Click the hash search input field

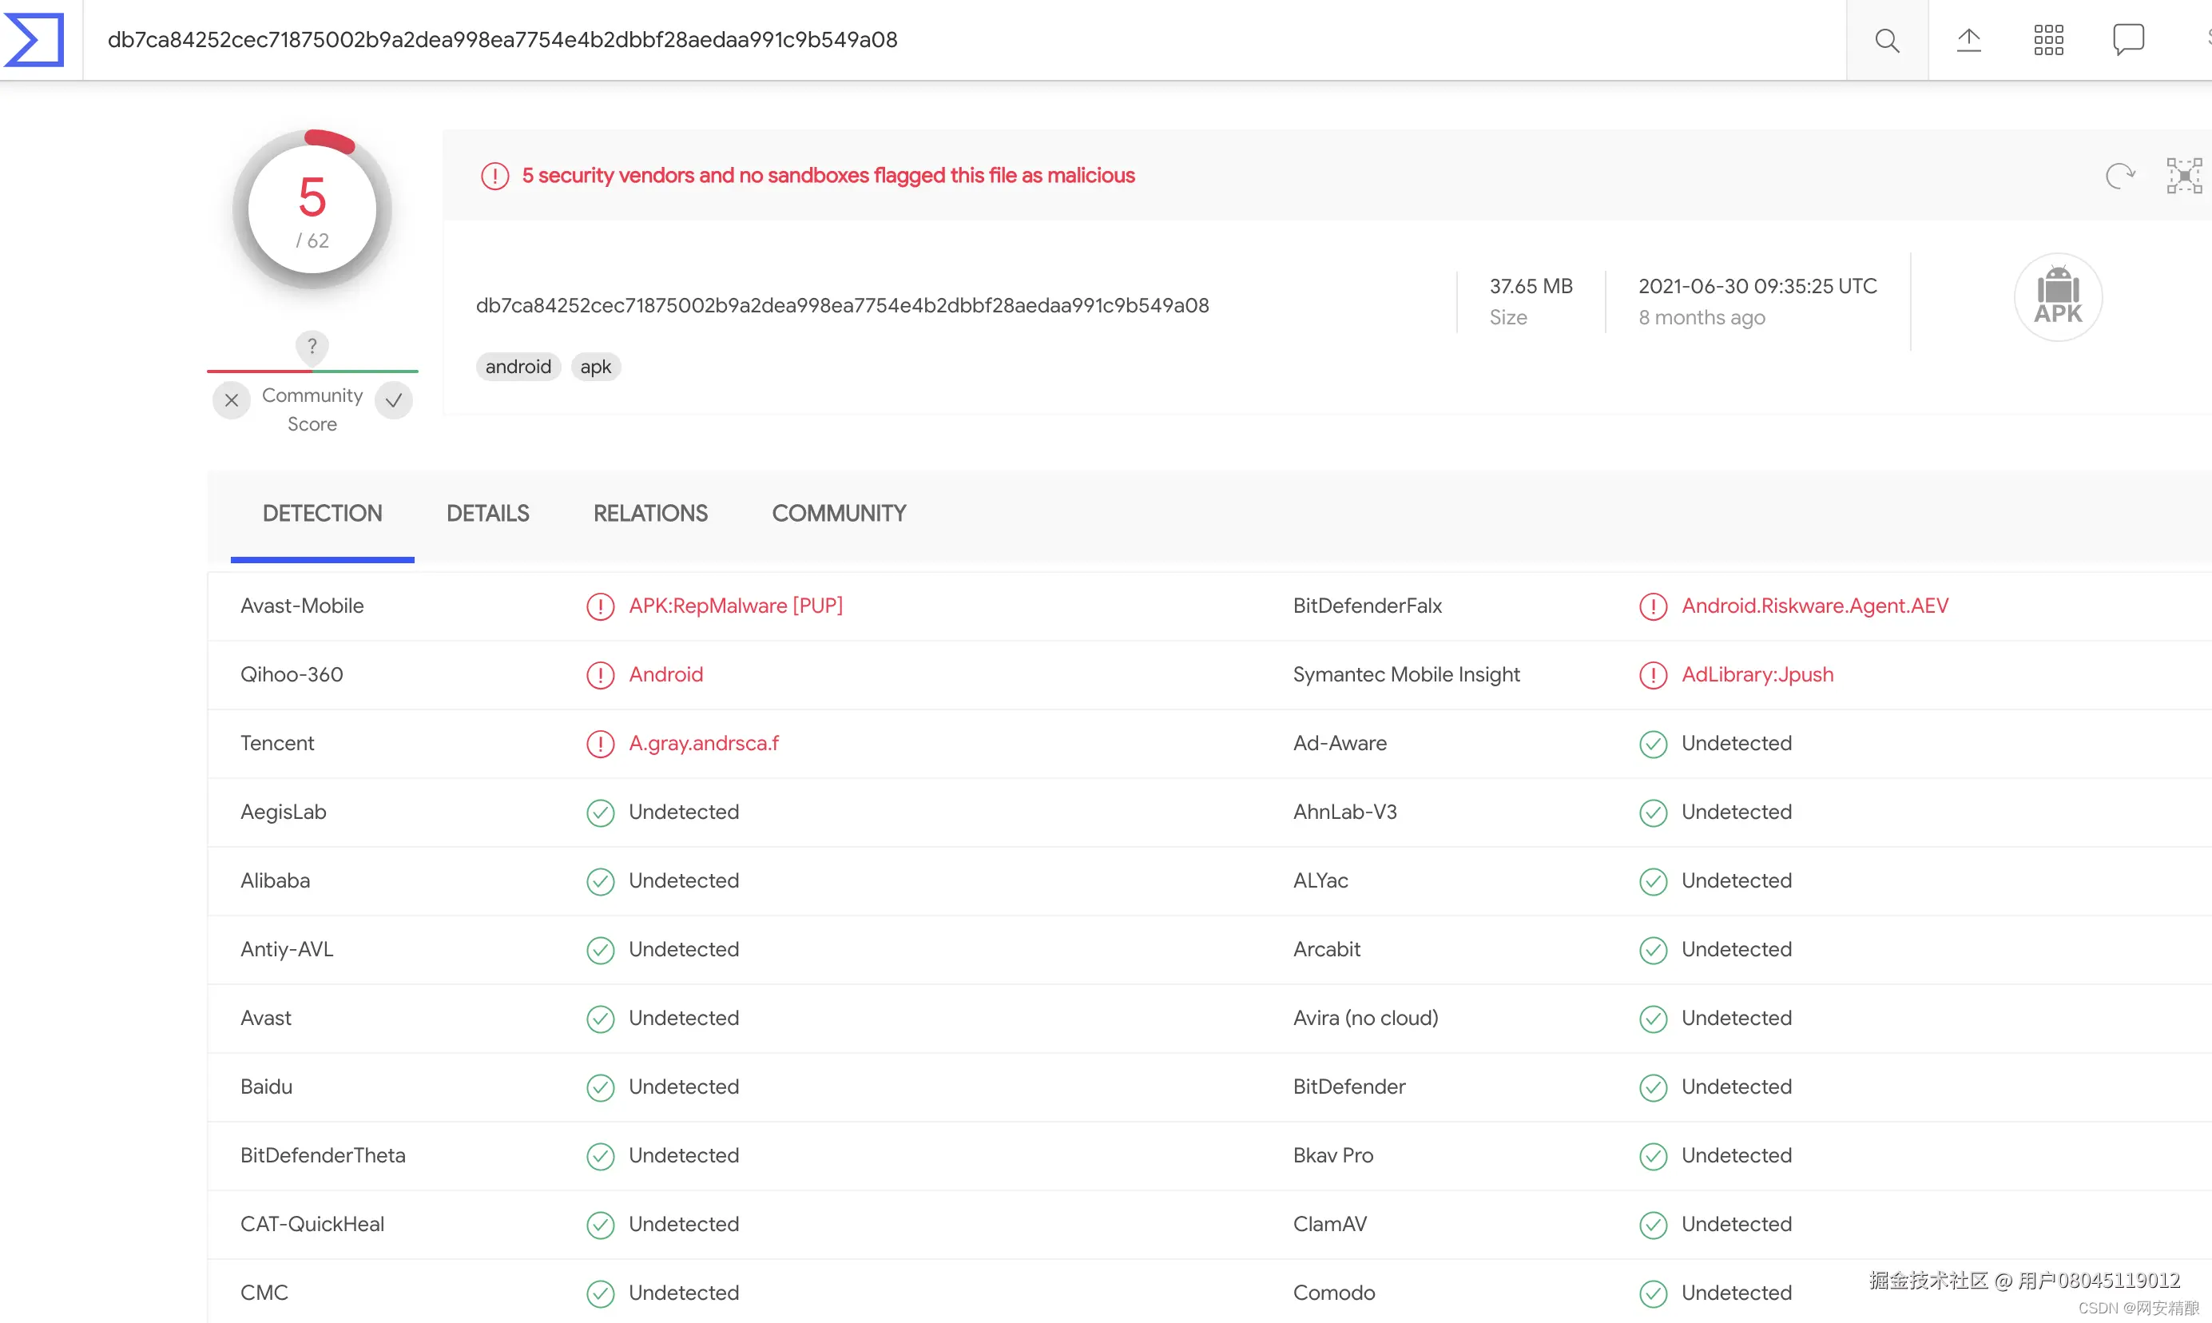point(964,40)
